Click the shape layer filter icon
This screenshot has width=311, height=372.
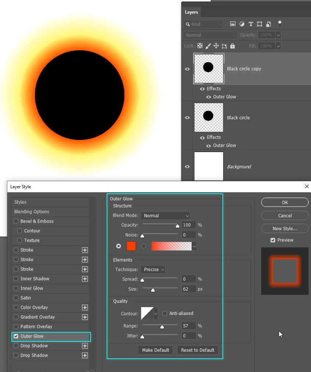click(x=260, y=24)
